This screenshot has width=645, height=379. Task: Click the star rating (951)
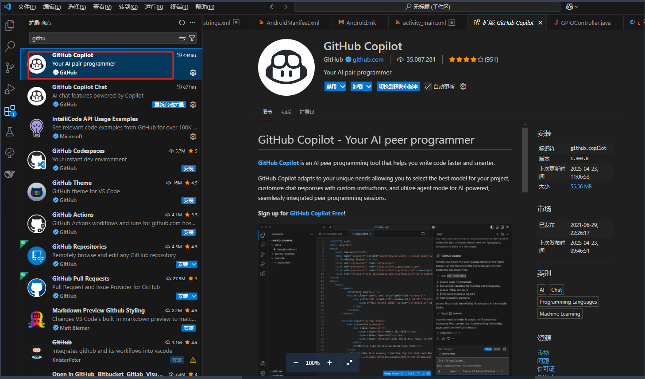(x=473, y=59)
